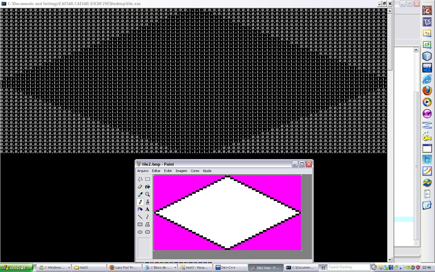
Task: Click the anime avatar icon atop side bar
Action: pos(427,10)
